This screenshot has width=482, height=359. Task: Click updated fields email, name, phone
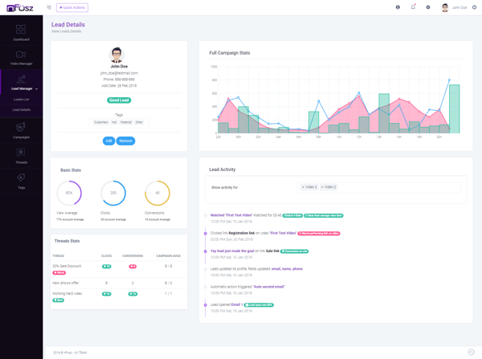tap(287, 268)
